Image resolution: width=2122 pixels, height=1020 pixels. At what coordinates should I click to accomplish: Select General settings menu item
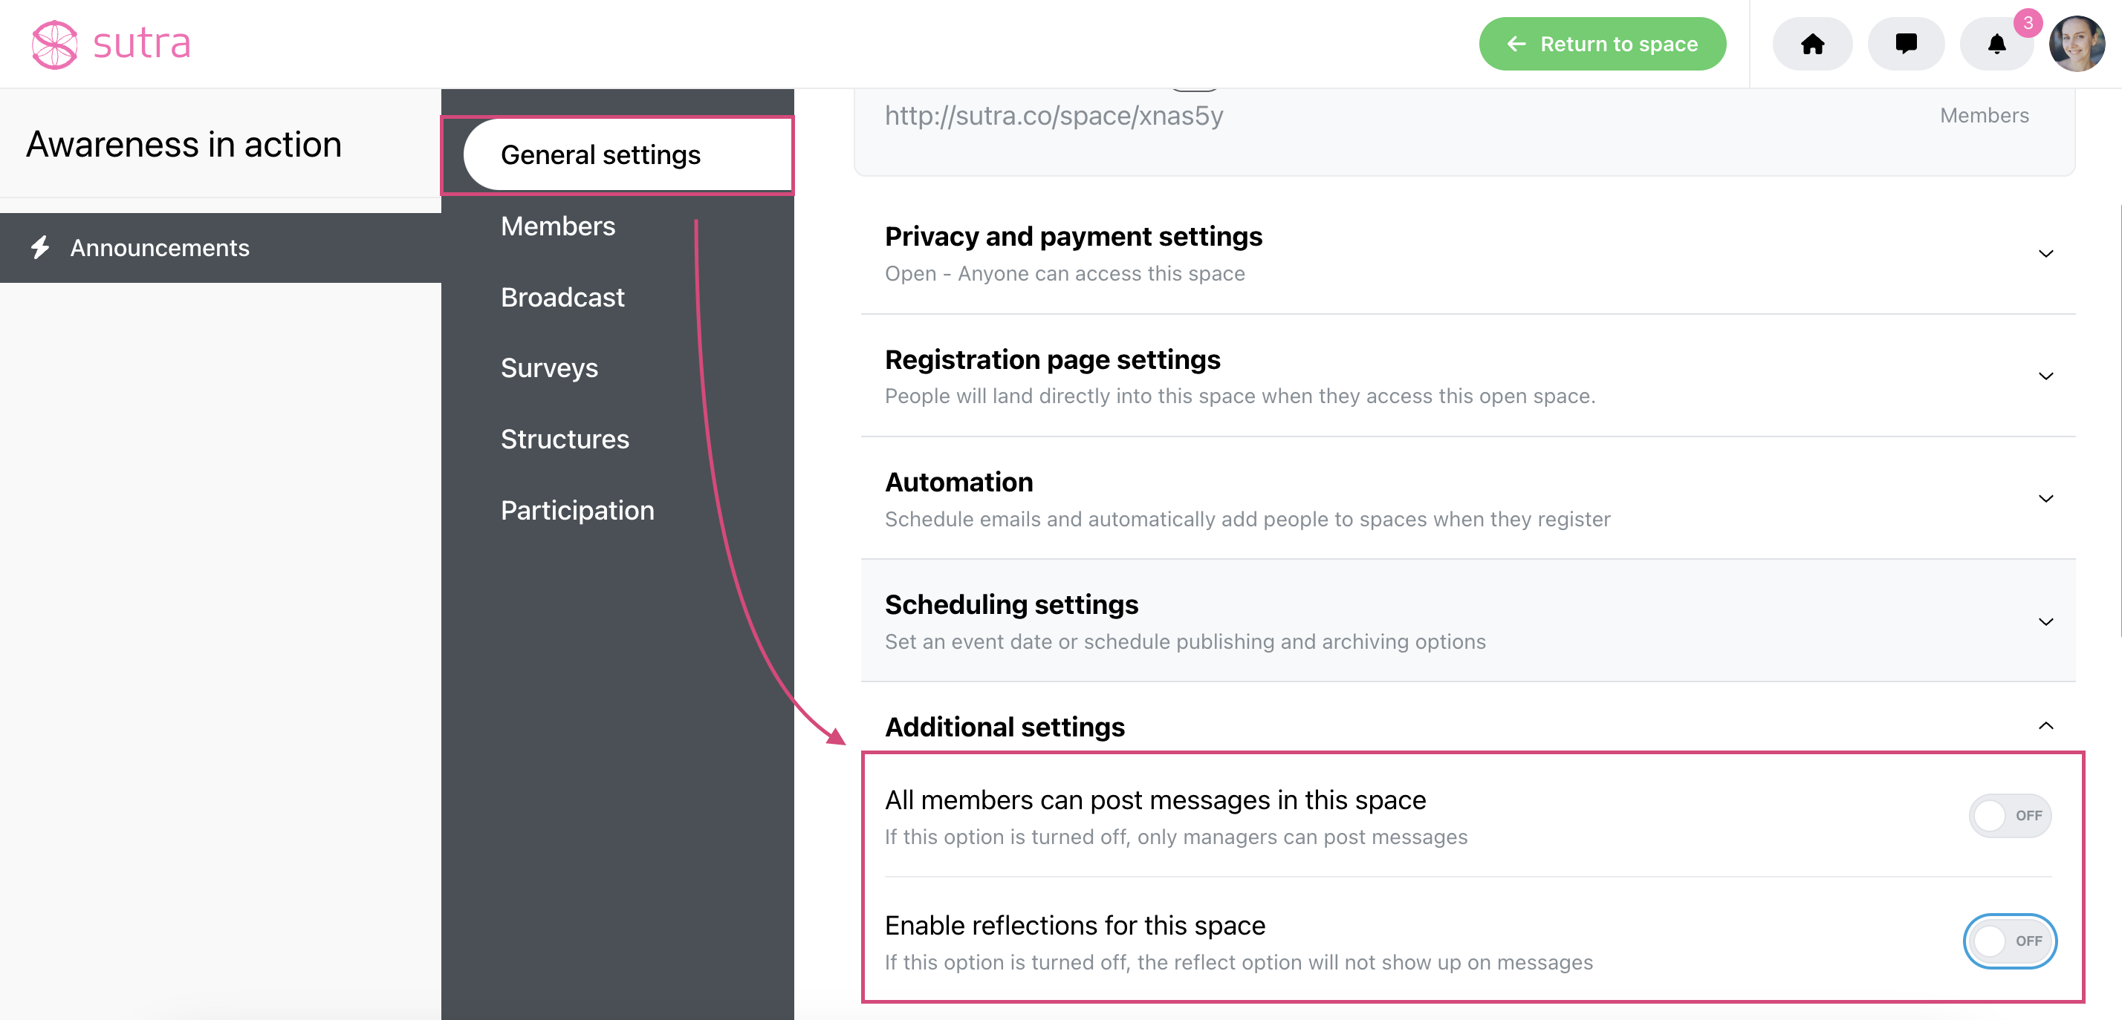pos(628,154)
